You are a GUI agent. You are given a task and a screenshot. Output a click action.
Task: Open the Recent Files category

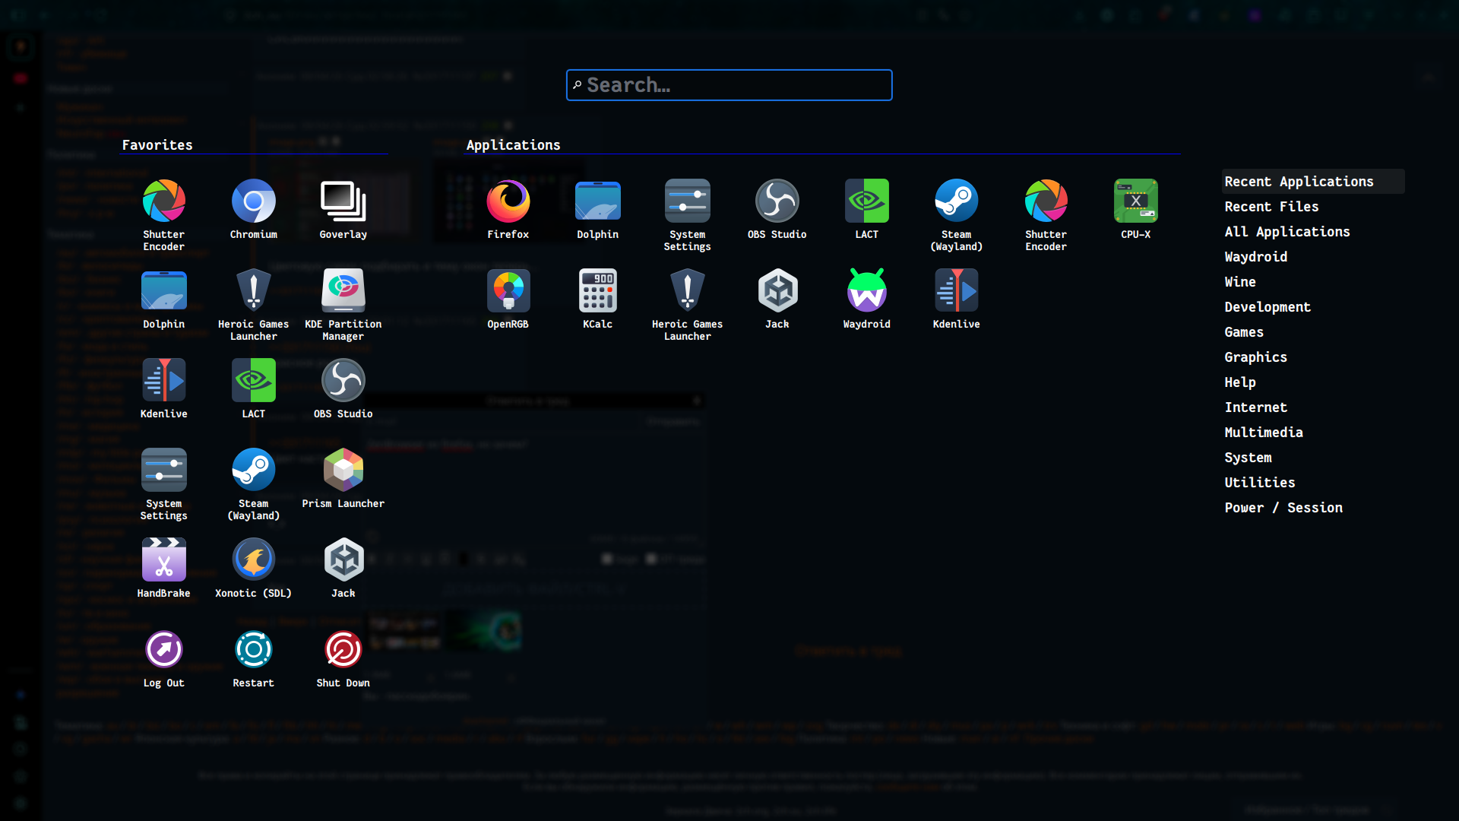click(x=1271, y=207)
